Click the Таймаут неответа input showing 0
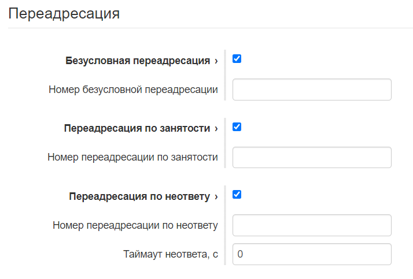The image size is (413, 279). tap(312, 254)
